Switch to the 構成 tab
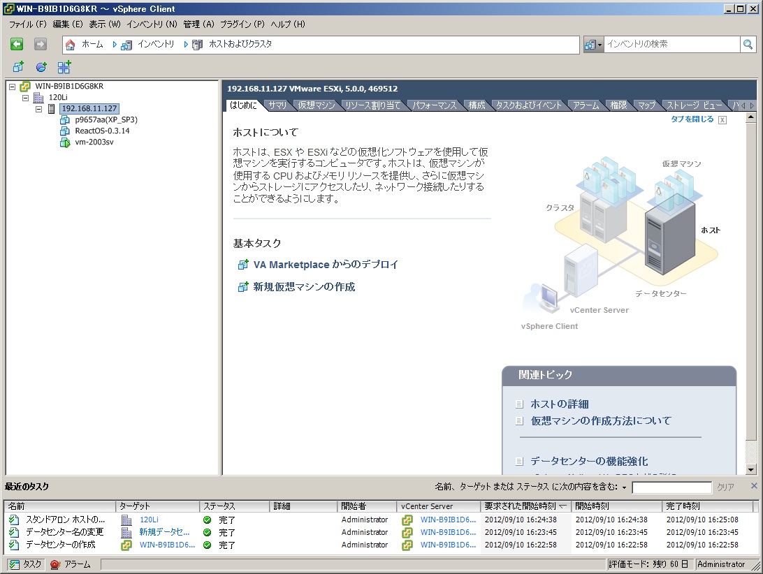 [477, 105]
